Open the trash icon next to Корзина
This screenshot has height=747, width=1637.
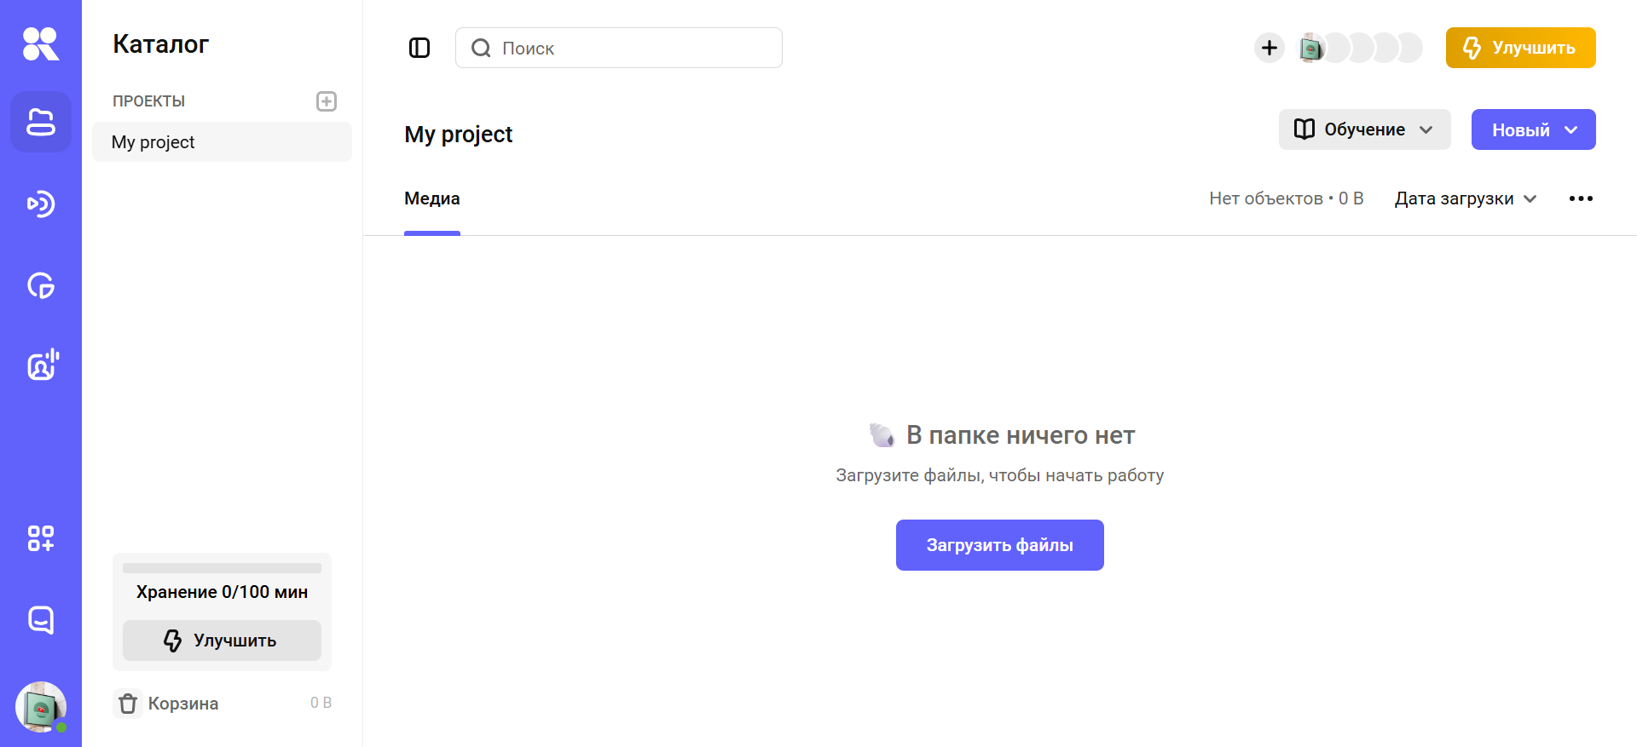click(x=128, y=703)
